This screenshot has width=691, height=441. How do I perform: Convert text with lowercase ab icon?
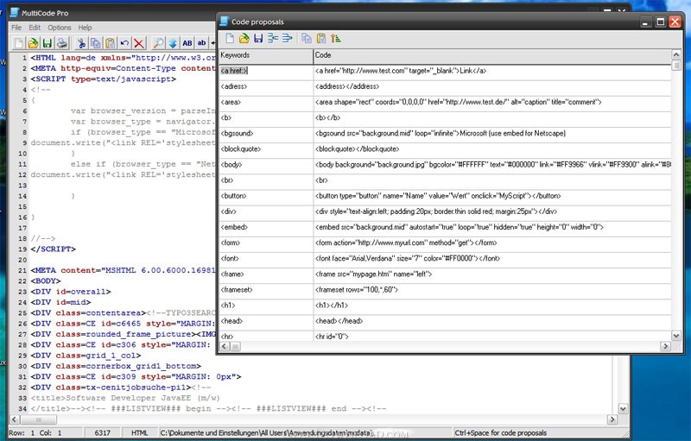pos(202,43)
